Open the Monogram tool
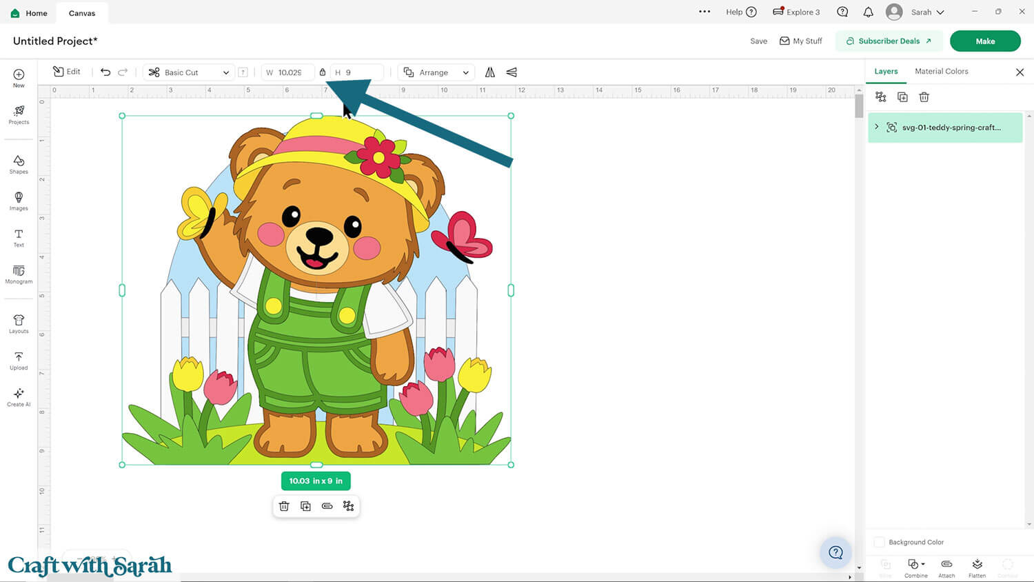Screen dimensions: 1034x582 (19, 274)
